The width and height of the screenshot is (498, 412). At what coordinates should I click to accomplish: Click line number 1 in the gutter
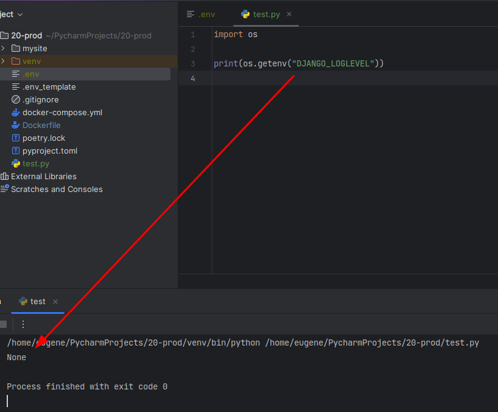[x=193, y=34]
